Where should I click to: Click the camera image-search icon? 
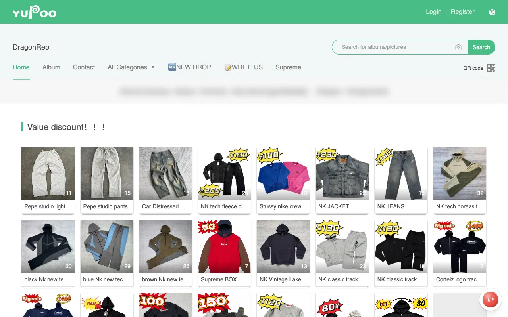458,47
